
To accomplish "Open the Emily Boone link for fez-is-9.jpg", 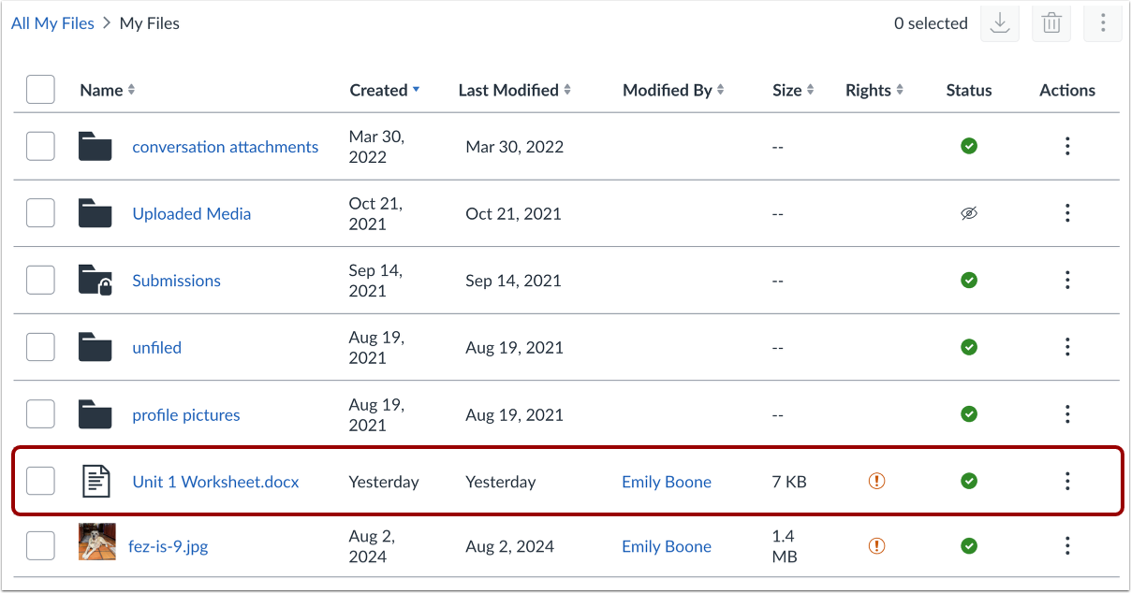I will (x=666, y=546).
